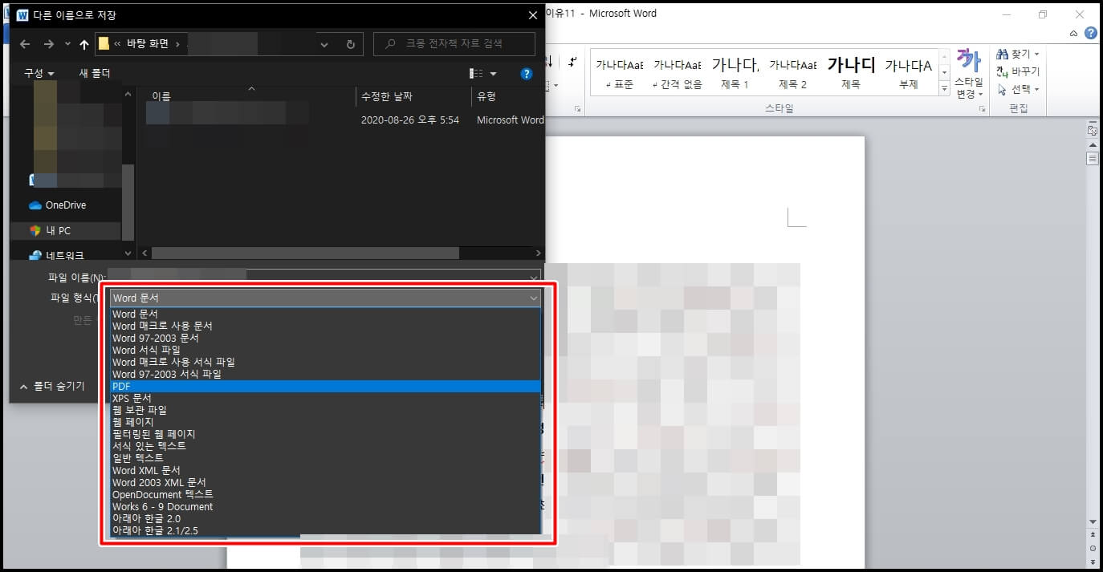Select 아래아 한글 2.1/2.5 format
Viewport: 1103px width, 572px height.
[x=325, y=530]
